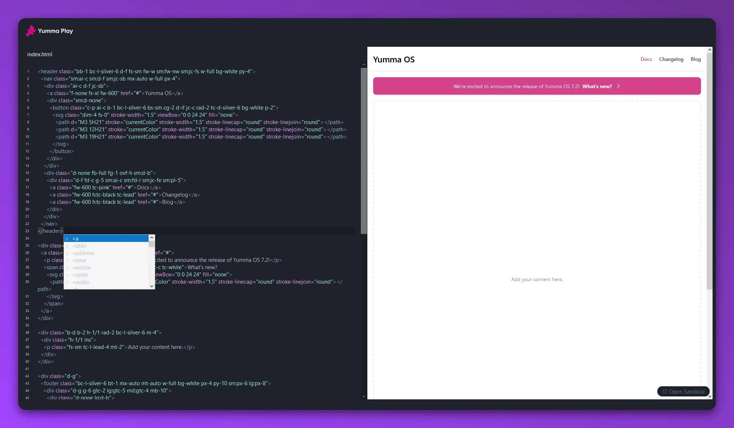Click the Blog anchor code on line 19
This screenshot has width=734, height=428.
[117, 202]
